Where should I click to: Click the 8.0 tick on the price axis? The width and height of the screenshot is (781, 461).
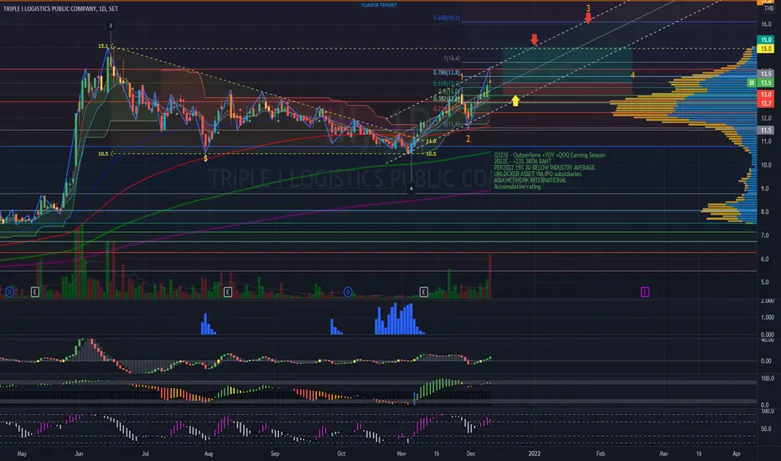(x=764, y=212)
